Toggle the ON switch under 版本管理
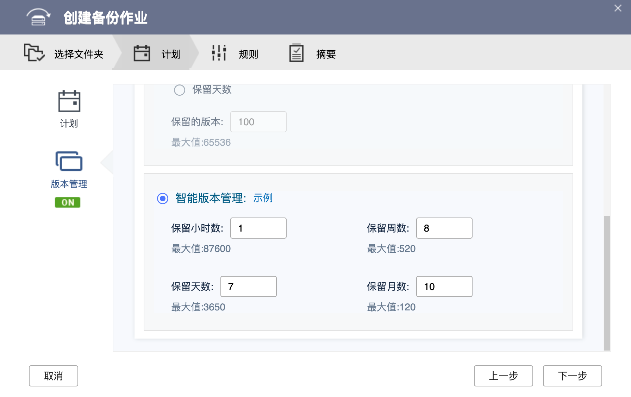The image size is (631, 397). tap(68, 202)
